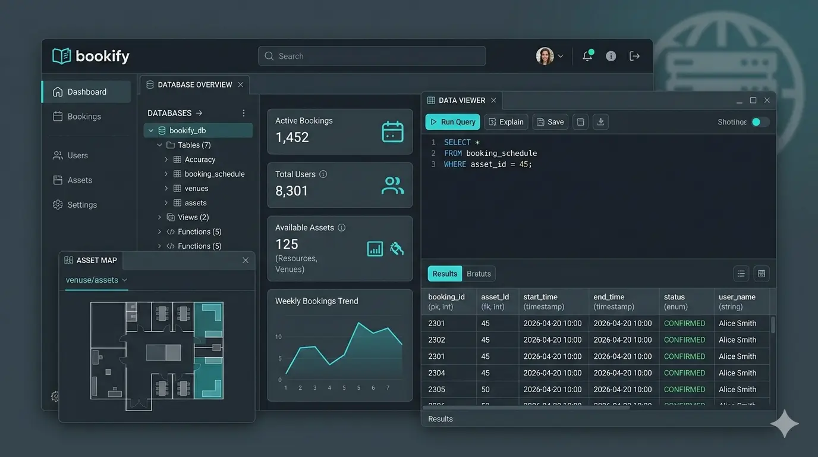Viewport: 818px width, 457px height.
Task: Expand the Views (2) tree node
Action: (159, 217)
